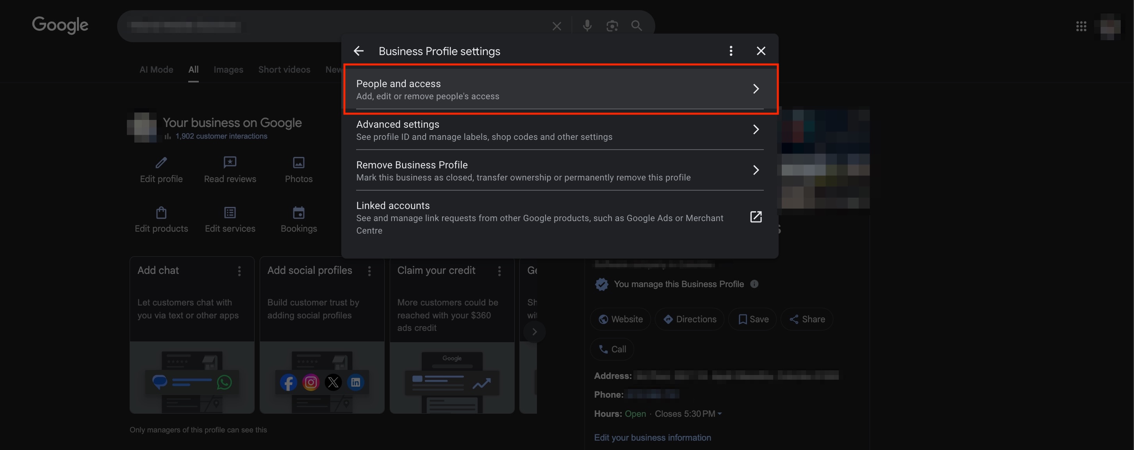Click the Edit profile pencil icon
The width and height of the screenshot is (1134, 450).
(161, 163)
